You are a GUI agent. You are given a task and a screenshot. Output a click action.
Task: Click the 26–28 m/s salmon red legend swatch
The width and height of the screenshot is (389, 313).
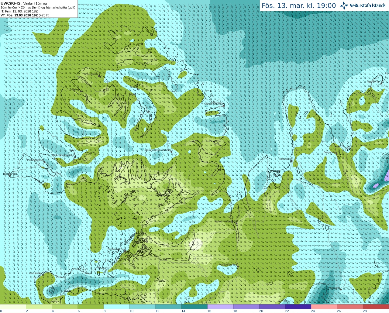(350, 307)
